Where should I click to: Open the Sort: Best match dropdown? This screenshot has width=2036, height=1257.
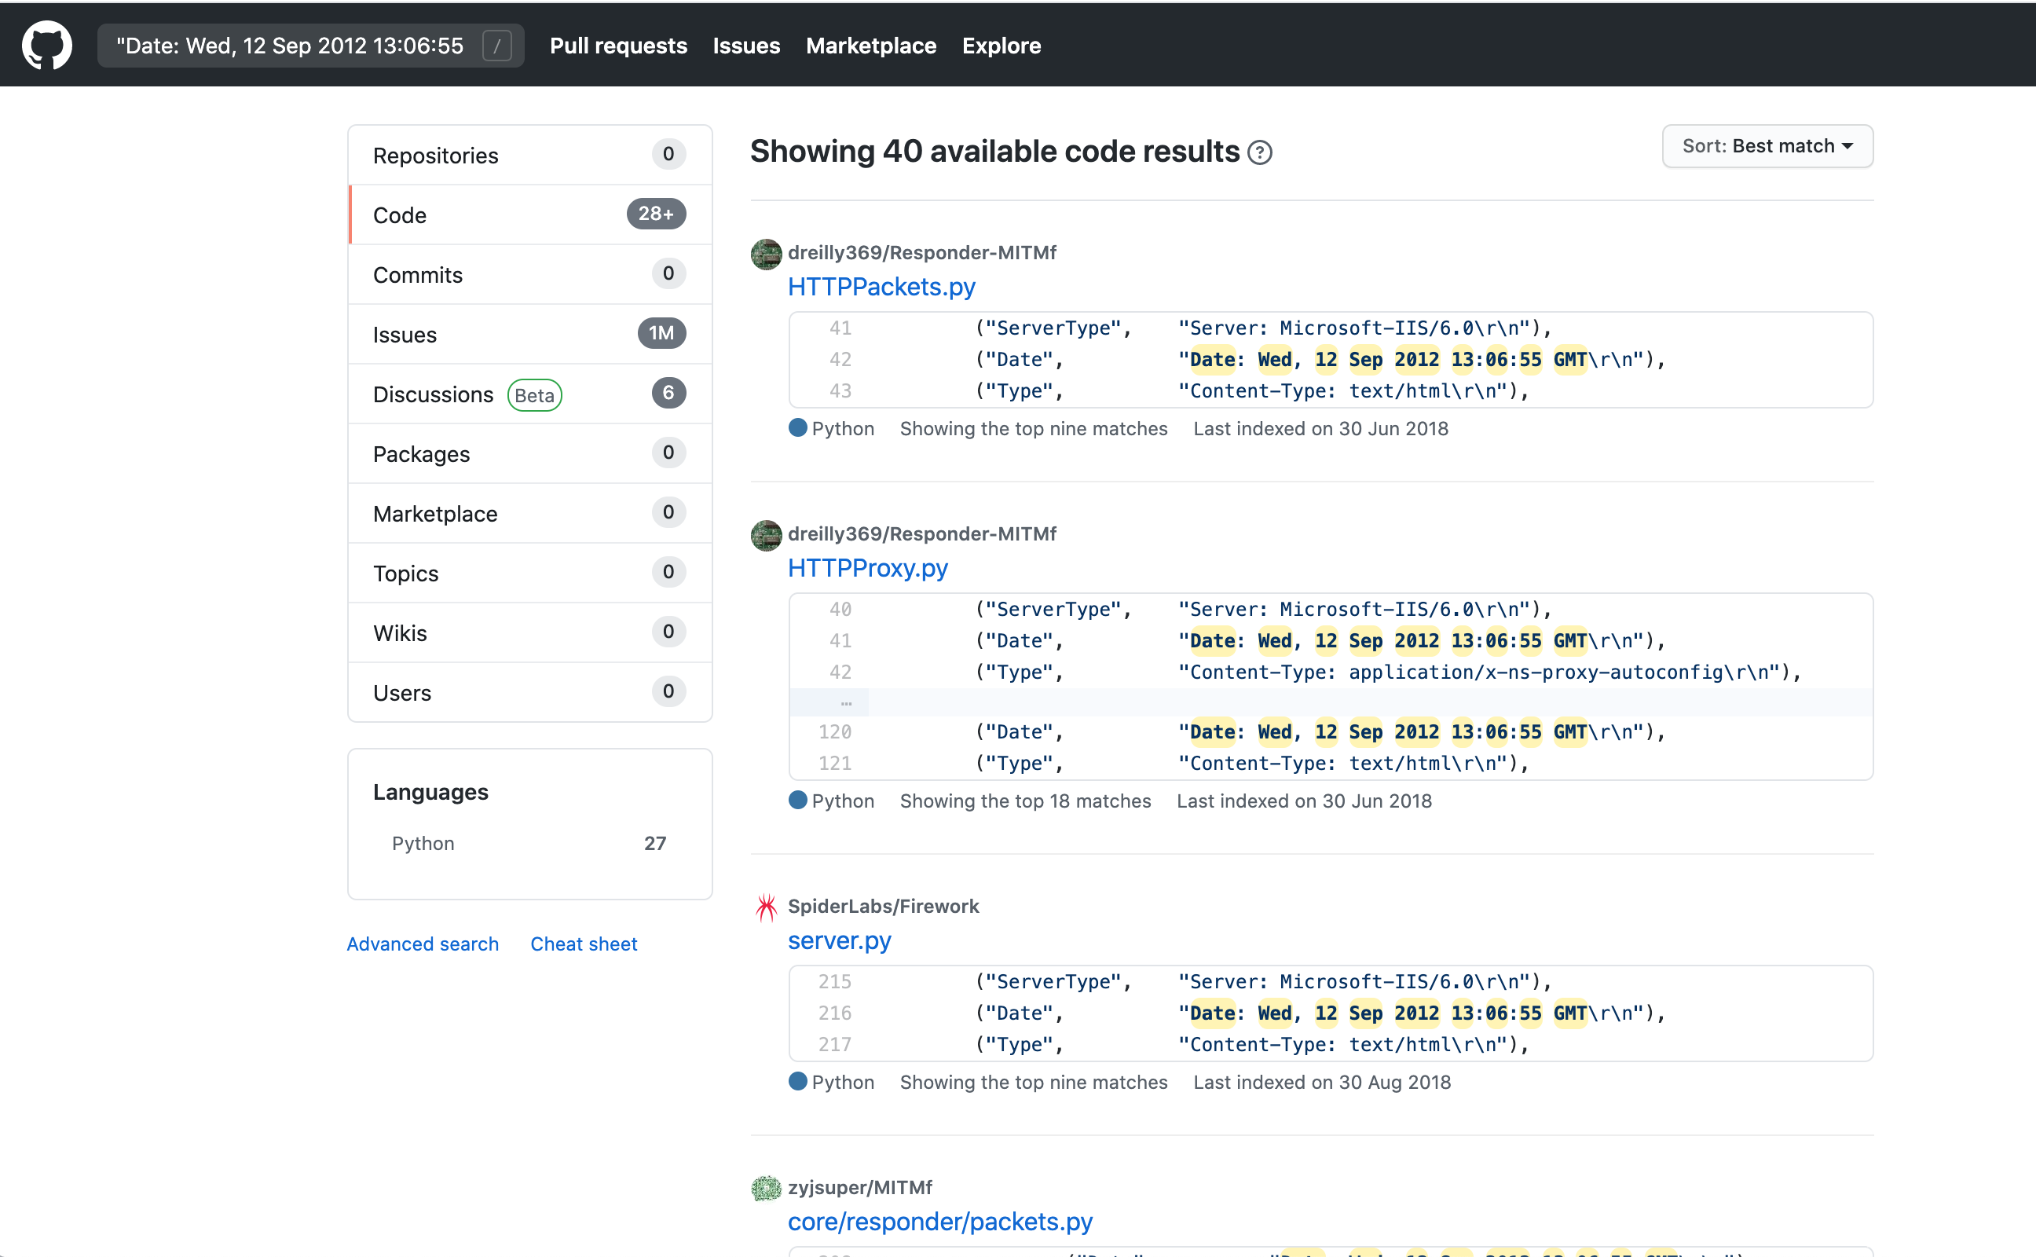coord(1767,146)
